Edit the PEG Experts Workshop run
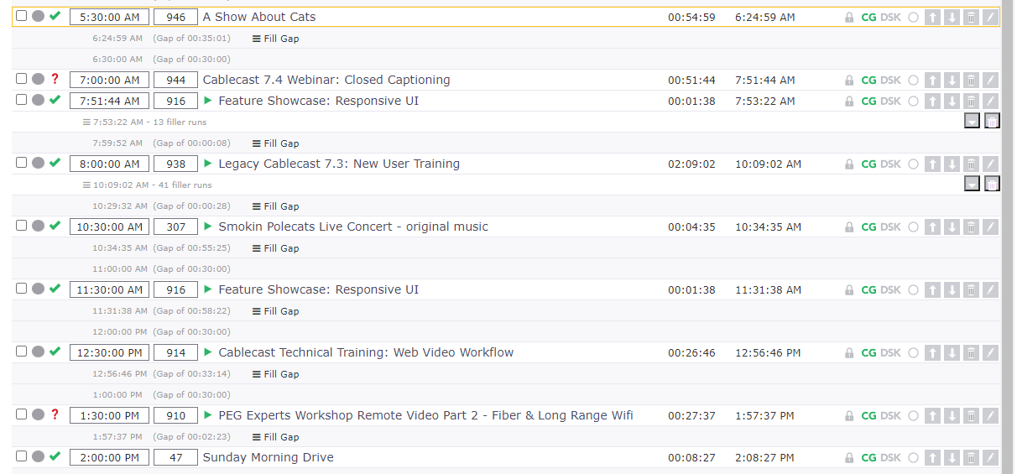 point(990,415)
